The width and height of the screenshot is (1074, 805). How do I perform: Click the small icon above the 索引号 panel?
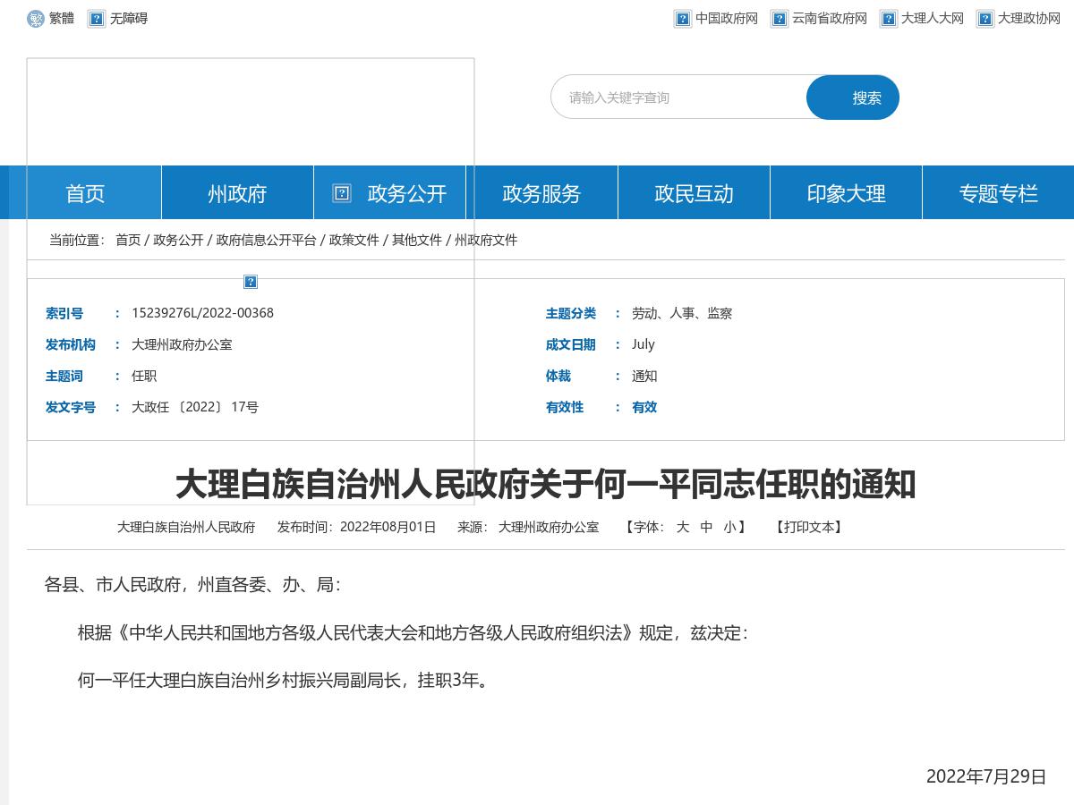click(x=250, y=283)
